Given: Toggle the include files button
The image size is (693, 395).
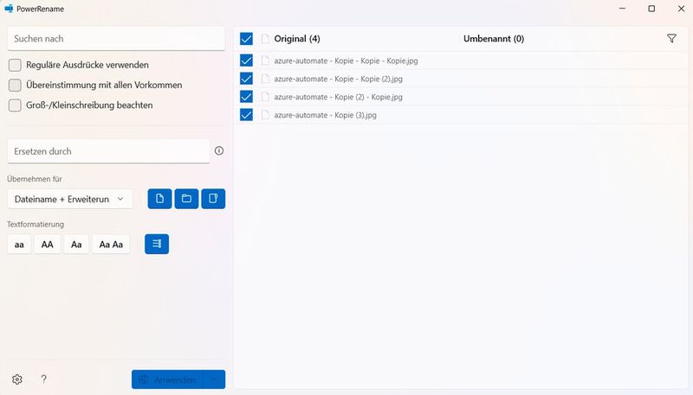Looking at the screenshot, I should click(159, 199).
